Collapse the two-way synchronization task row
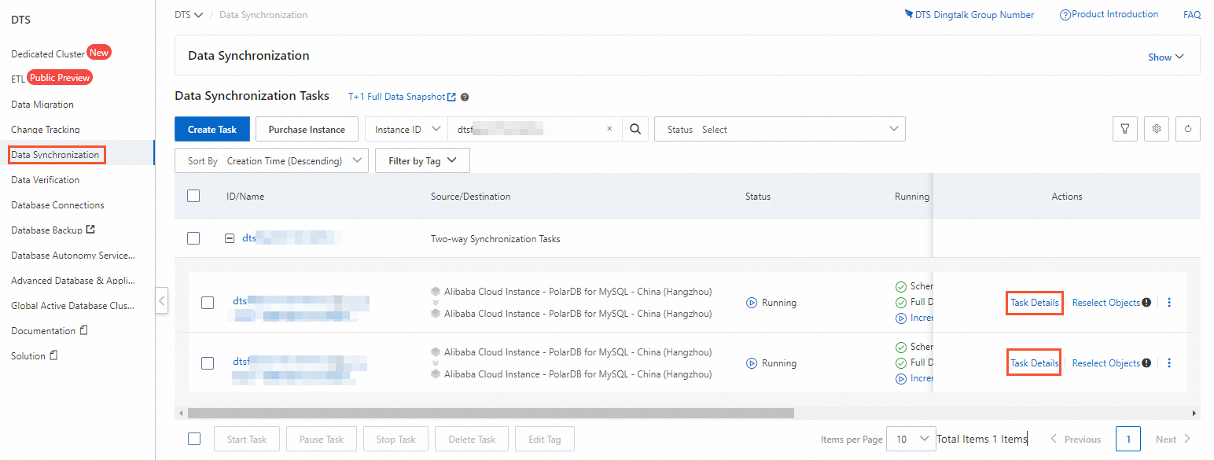The height and width of the screenshot is (460, 1214). [230, 238]
